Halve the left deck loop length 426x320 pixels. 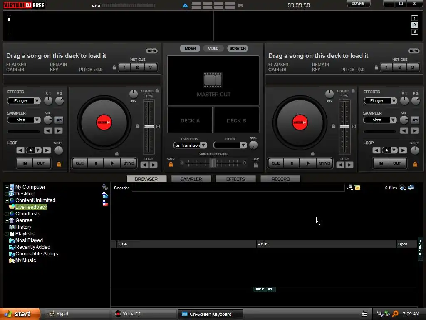[x=20, y=150]
